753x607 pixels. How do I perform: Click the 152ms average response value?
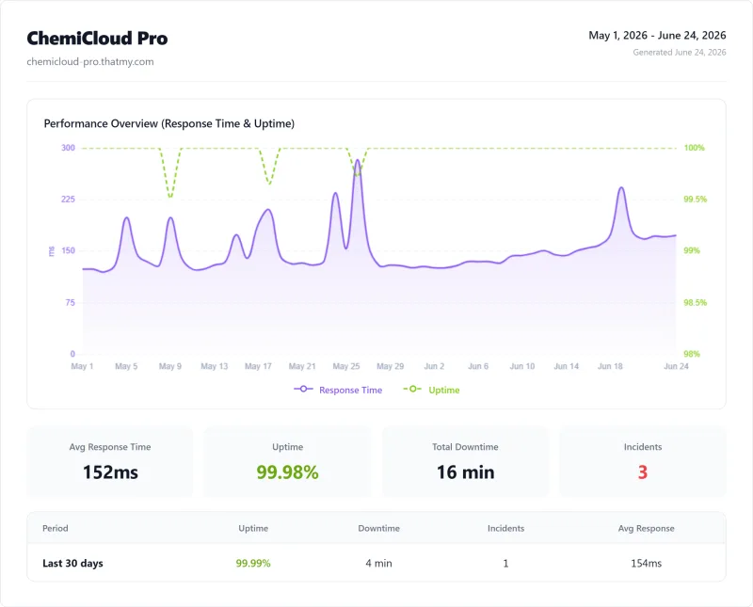click(x=110, y=472)
